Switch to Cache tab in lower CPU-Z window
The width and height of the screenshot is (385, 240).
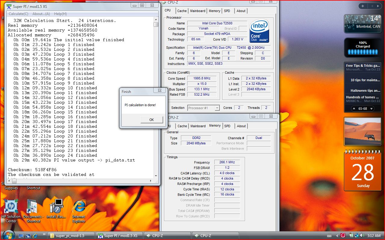coord(182,126)
